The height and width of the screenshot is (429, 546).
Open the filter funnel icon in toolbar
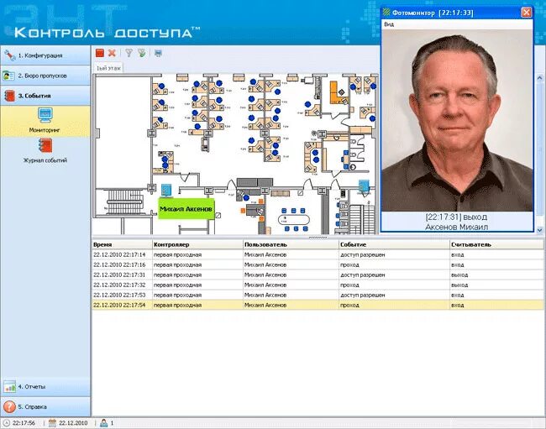click(x=129, y=53)
